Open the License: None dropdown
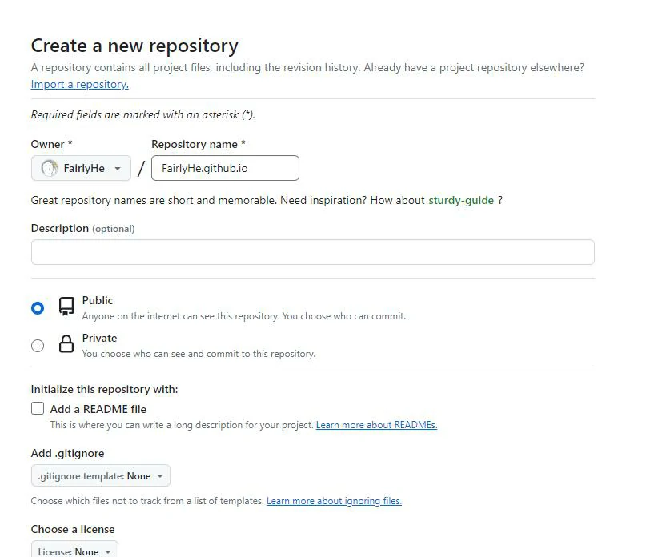The height and width of the screenshot is (557, 666). click(x=74, y=551)
